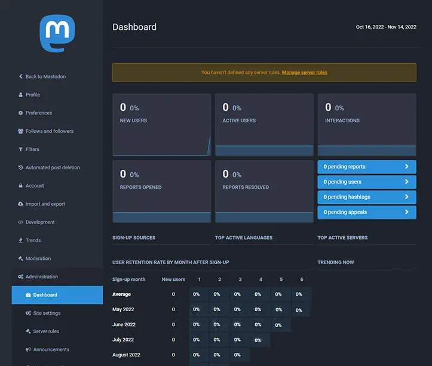Click the code brackets icon next to Development
Screen dimensions: 432x366
(x=21, y=222)
